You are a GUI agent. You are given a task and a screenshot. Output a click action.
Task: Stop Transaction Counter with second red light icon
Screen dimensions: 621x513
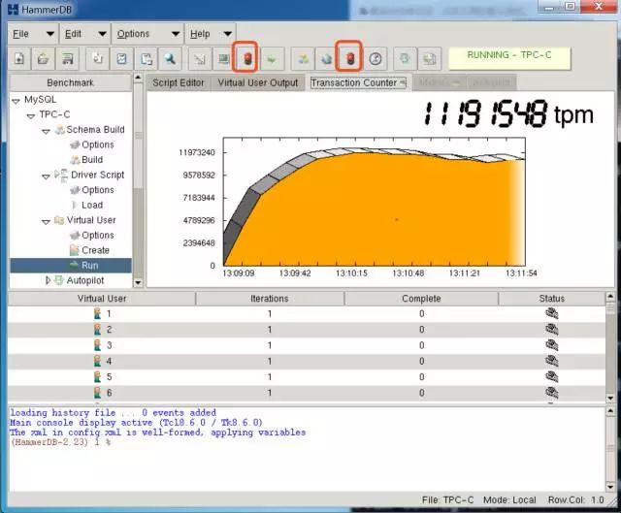click(350, 59)
